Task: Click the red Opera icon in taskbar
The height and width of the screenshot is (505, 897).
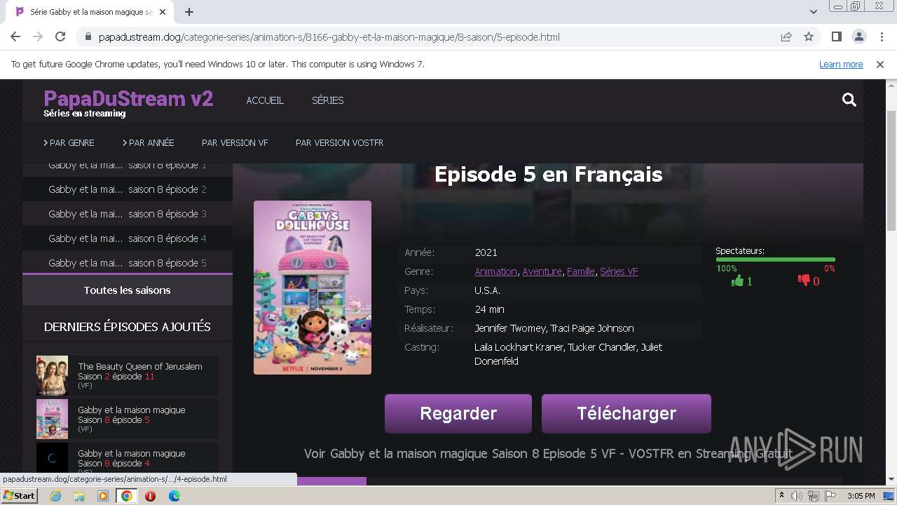Action: pyautogui.click(x=150, y=496)
